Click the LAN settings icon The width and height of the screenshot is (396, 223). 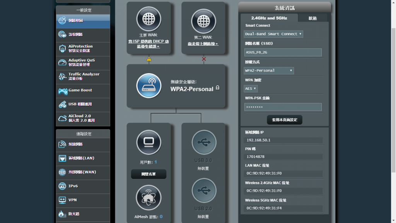click(x=62, y=158)
